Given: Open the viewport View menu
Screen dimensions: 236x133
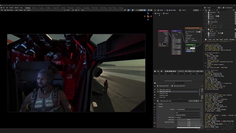Looking at the screenshot, I should point(16,10).
